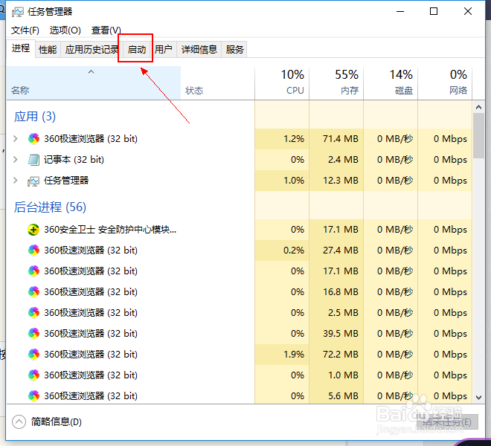The image size is (491, 446).
Task: Expand the 记事本 (32 bit) app entry
Action: point(16,160)
